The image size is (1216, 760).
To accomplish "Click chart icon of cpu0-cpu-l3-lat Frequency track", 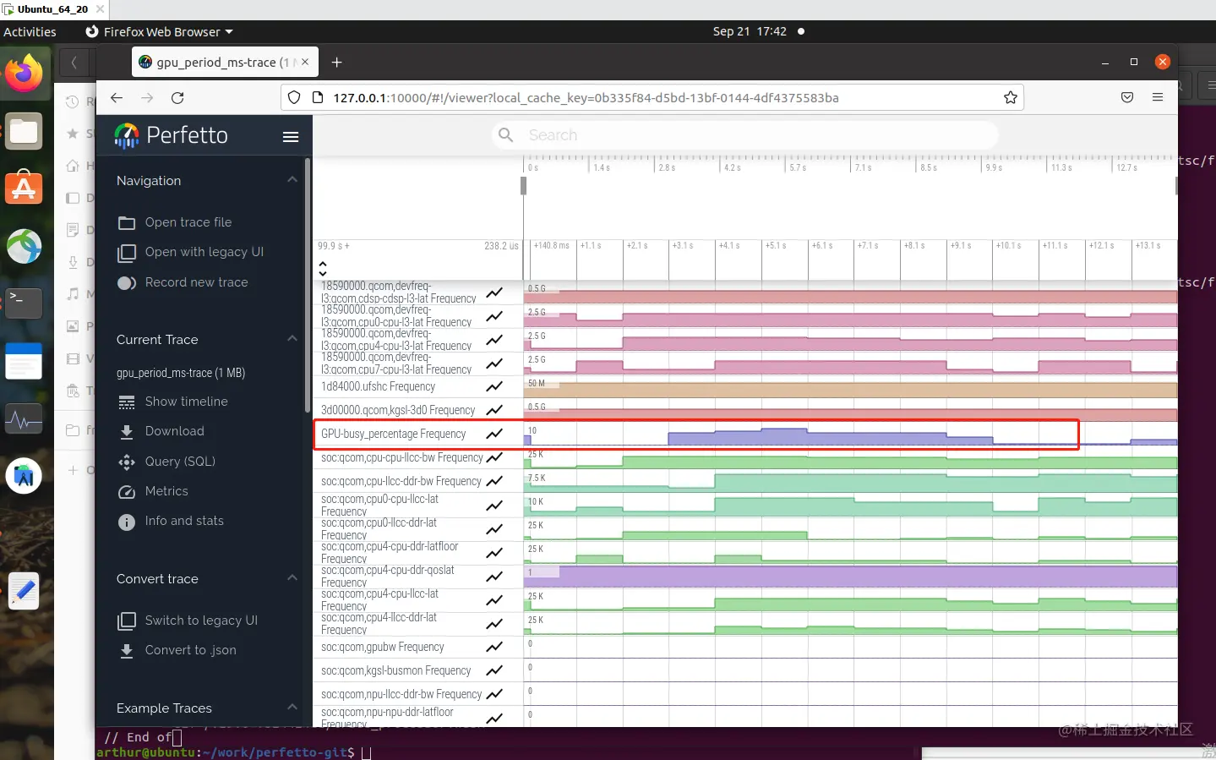I will [x=495, y=316].
